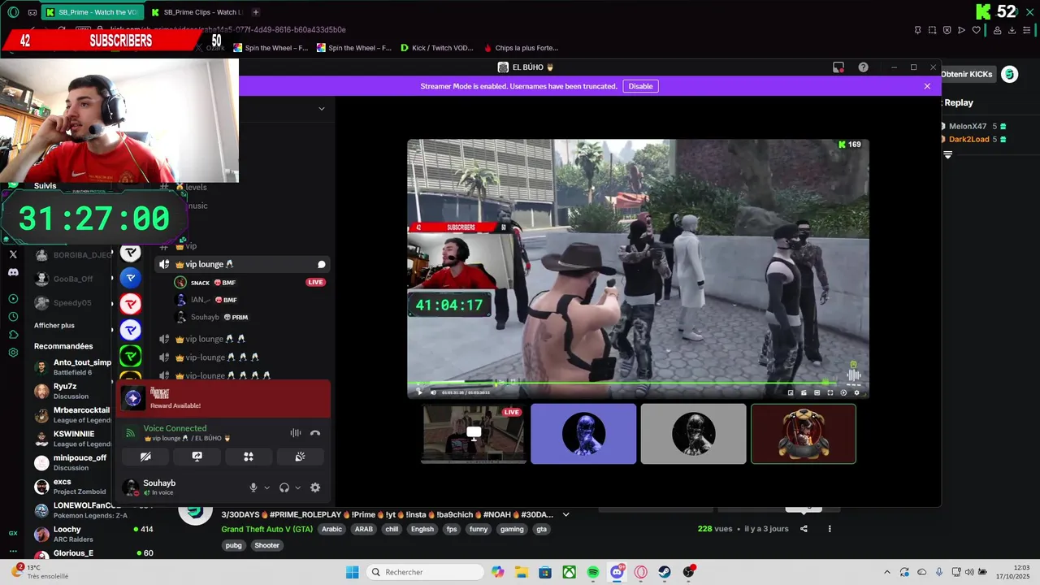Select the purple participant avatar tile
Screen dimensions: 1040x585
(x=583, y=434)
